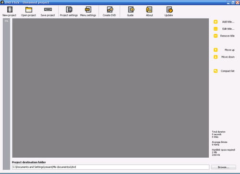Open Menu settings from the toolbar
The height and width of the screenshot is (174, 240).
pyautogui.click(x=88, y=10)
